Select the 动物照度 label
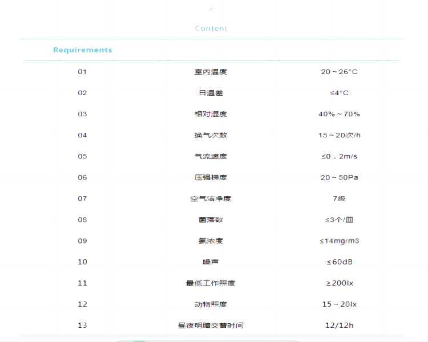This screenshot has height=342, width=428. coord(211,304)
